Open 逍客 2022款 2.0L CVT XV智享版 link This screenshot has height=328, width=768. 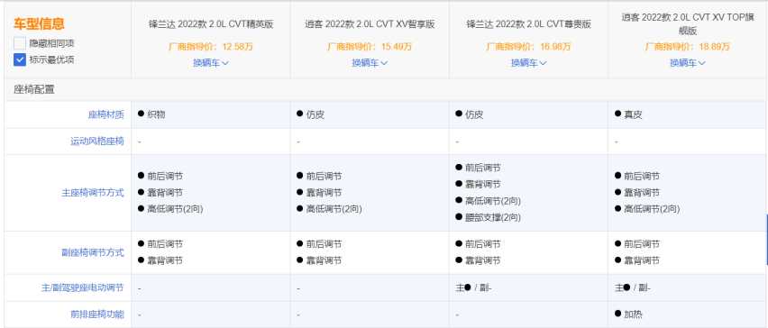coord(370,24)
